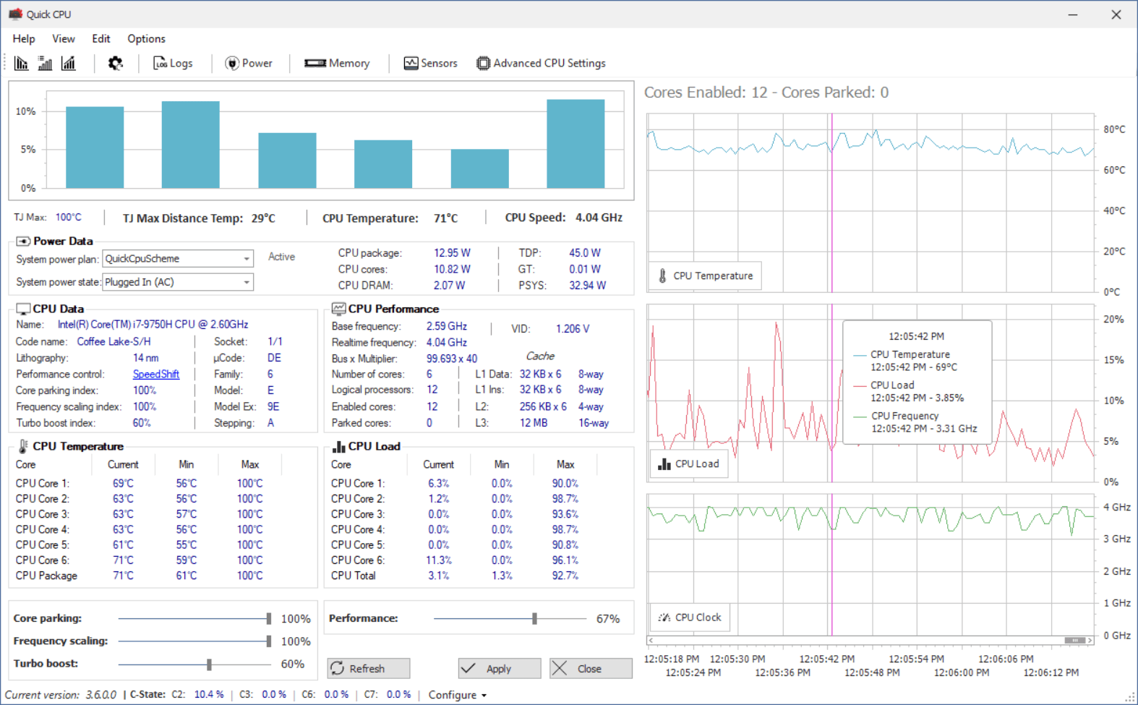Click the Turbo boost slider handle
Screen dimensions: 1138x705
(x=209, y=664)
